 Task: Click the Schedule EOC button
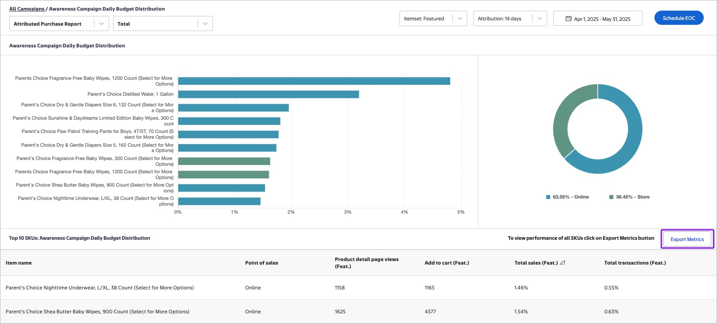(x=678, y=18)
